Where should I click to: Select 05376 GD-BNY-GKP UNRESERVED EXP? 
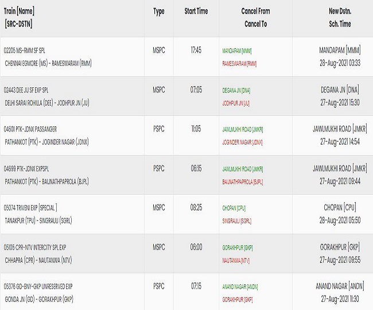(38, 286)
